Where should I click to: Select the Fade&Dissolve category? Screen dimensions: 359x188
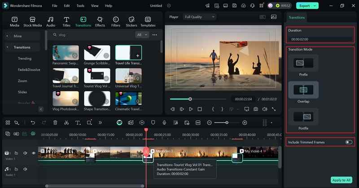(29, 70)
